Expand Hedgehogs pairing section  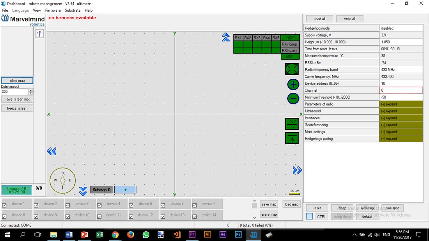click(x=401, y=139)
